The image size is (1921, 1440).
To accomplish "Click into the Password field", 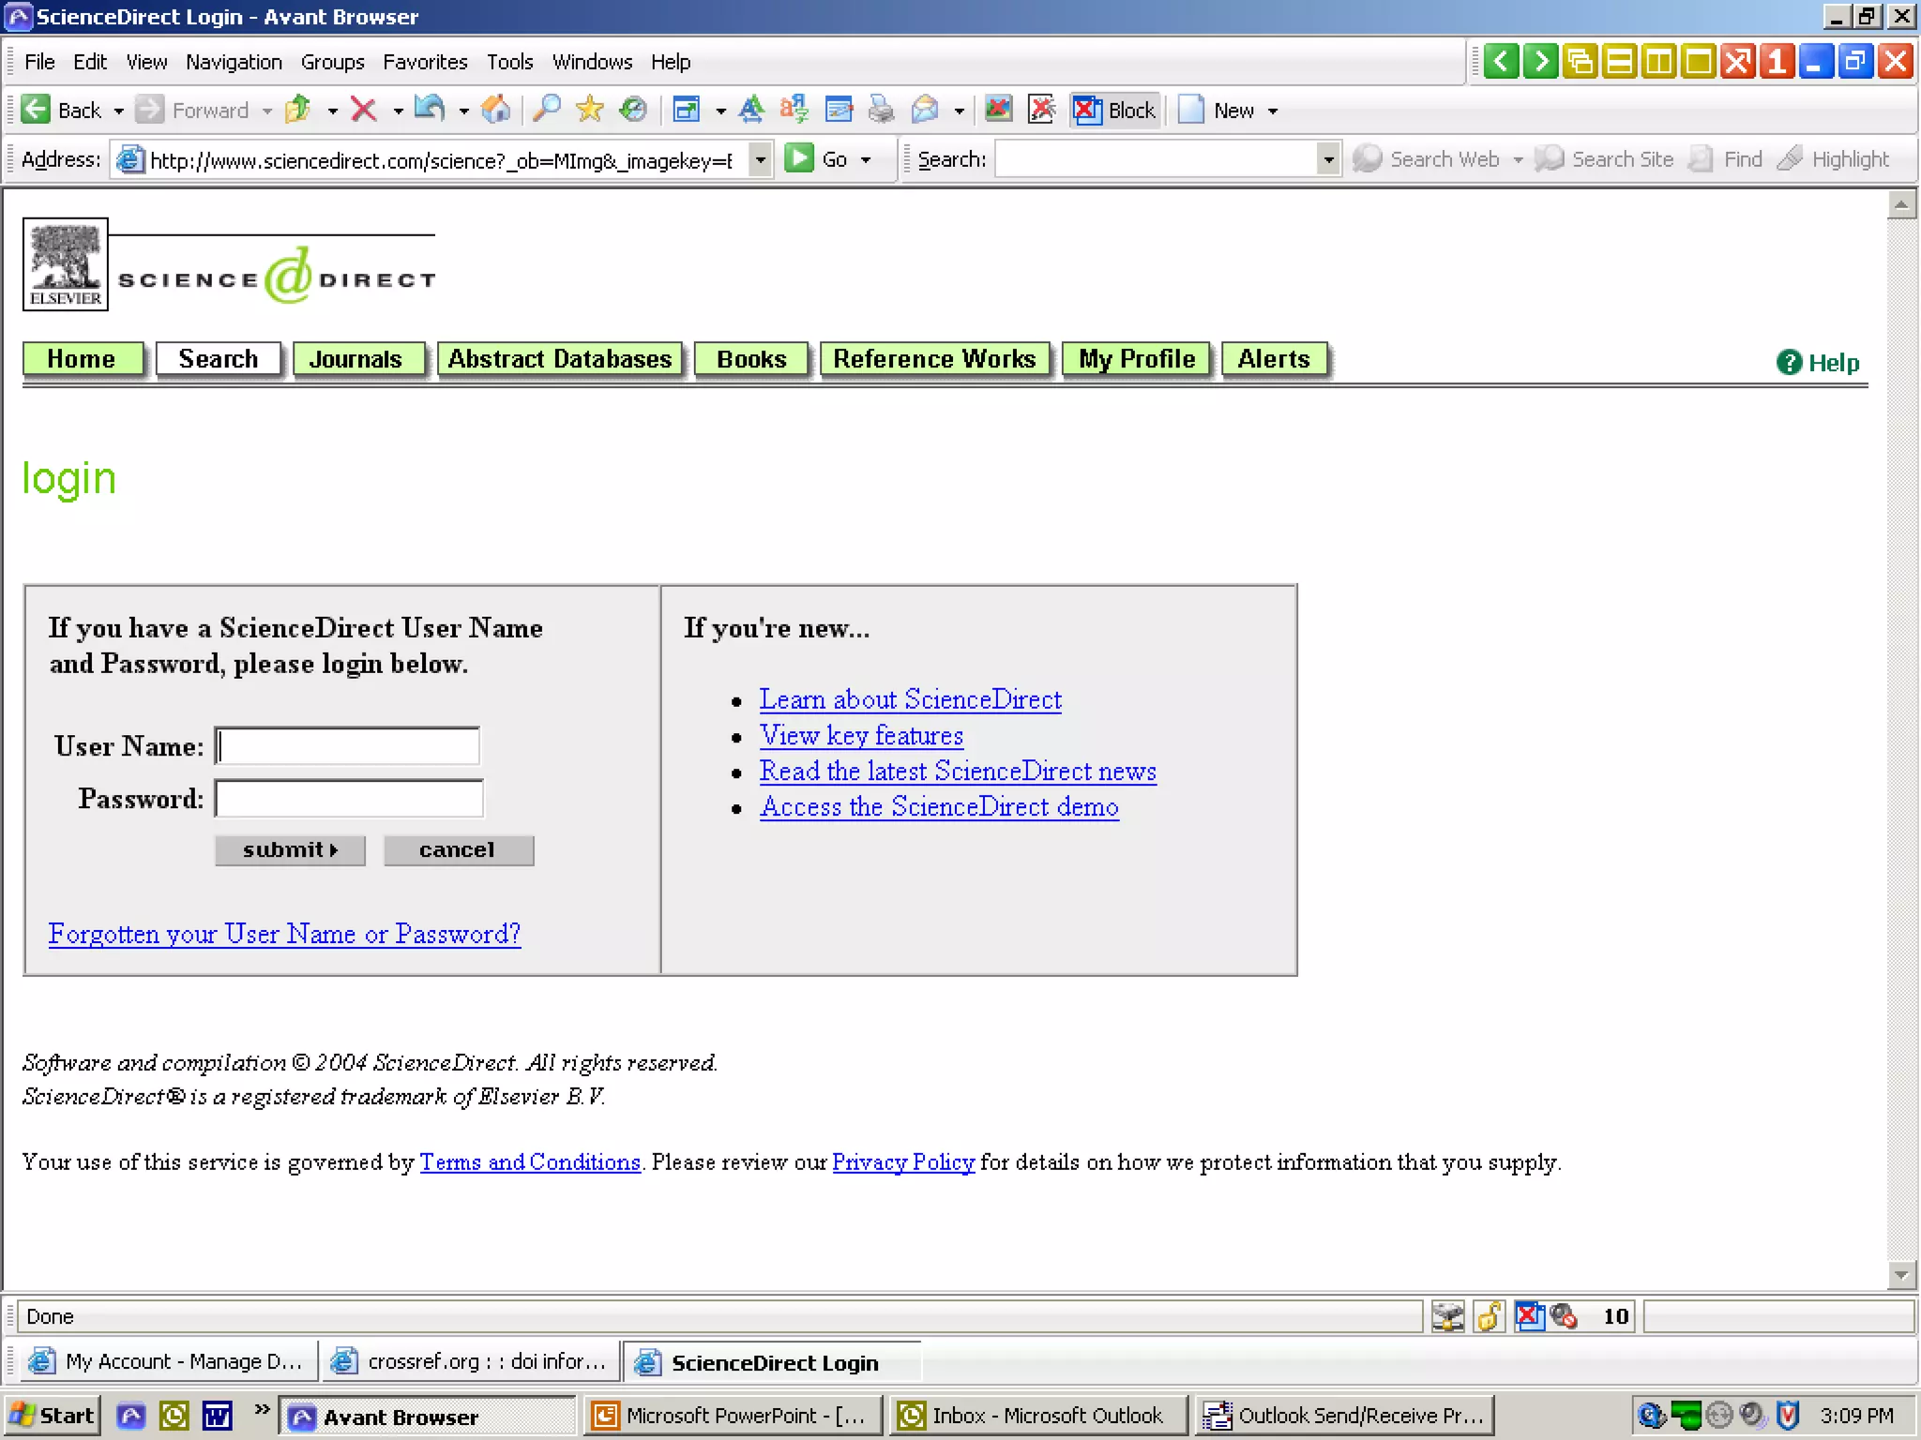I will tap(349, 799).
